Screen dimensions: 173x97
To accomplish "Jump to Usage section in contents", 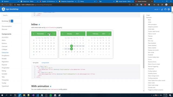I will [148, 15].
